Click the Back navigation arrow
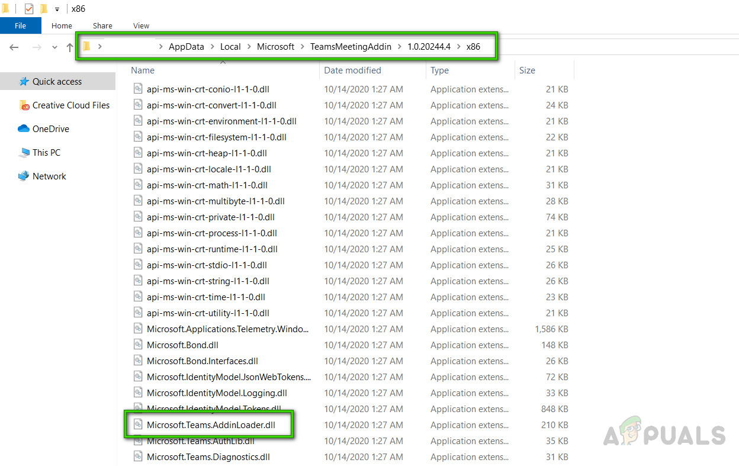 tap(14, 47)
